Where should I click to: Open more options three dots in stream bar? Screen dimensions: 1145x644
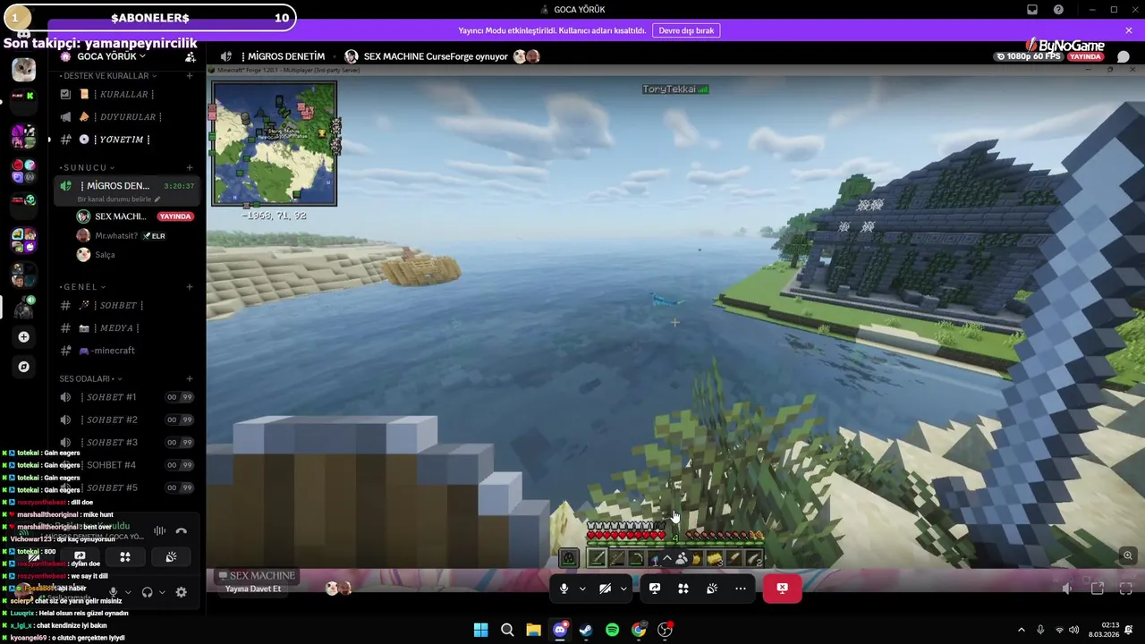coord(741,589)
